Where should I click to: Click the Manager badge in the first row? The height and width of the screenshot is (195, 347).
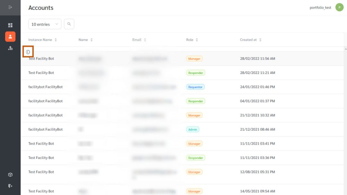(x=194, y=58)
